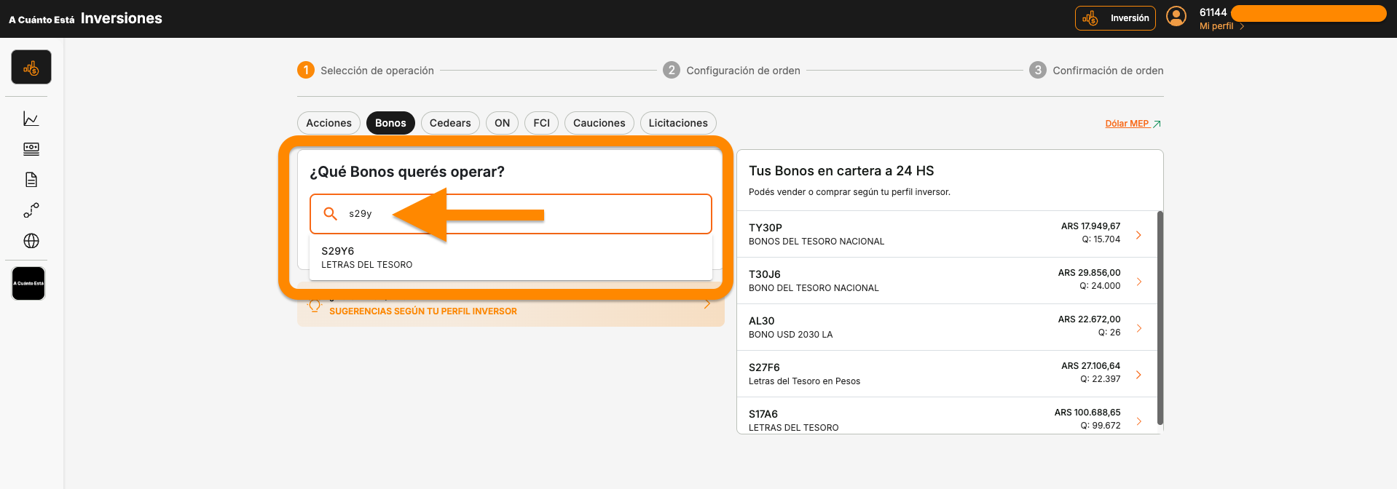Click the cash banknote sidebar icon

(31, 149)
